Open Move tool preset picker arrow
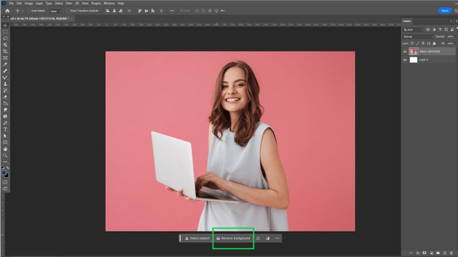The width and height of the screenshot is (458, 257). click(23, 11)
